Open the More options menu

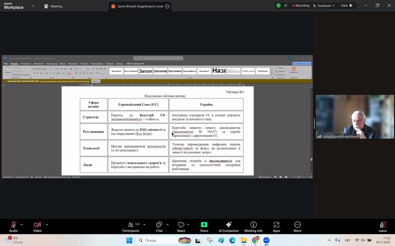[297, 226]
